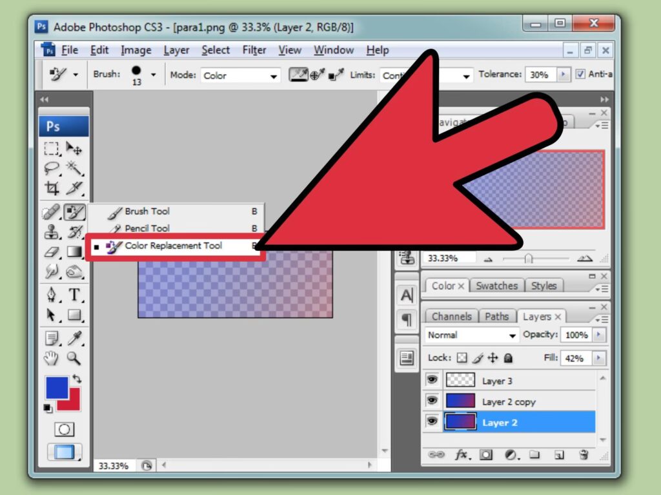Viewport: 661px width, 495px height.
Task: Select the Crop tool
Action: coord(52,189)
